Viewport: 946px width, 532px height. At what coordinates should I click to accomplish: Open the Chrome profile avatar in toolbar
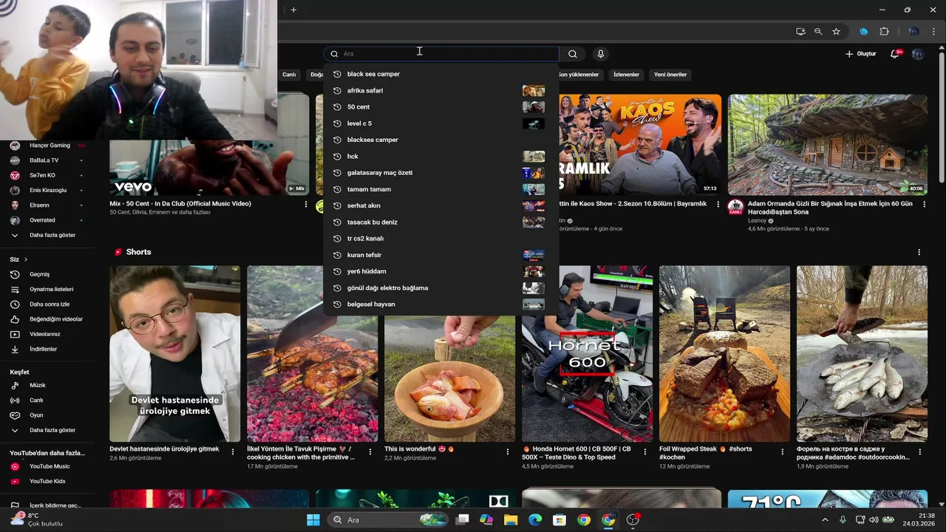913,32
